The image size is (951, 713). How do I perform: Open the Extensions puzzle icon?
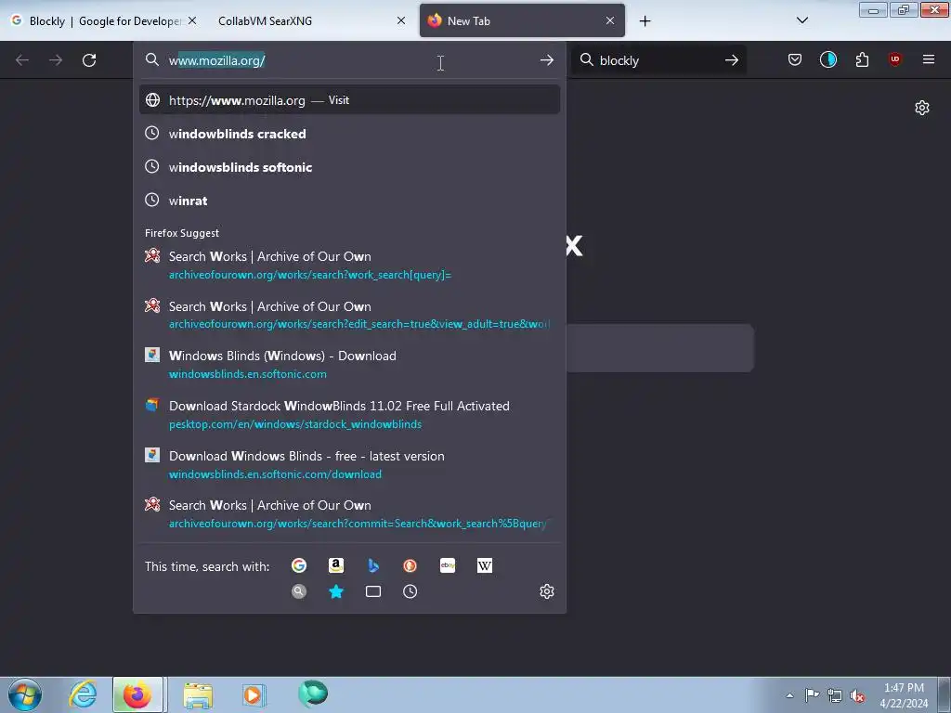[862, 59]
